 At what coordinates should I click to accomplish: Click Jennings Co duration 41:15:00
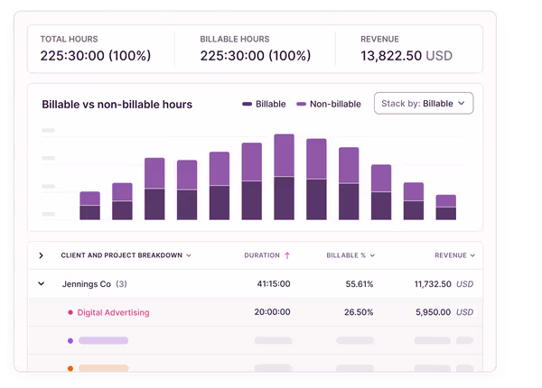[x=274, y=283]
